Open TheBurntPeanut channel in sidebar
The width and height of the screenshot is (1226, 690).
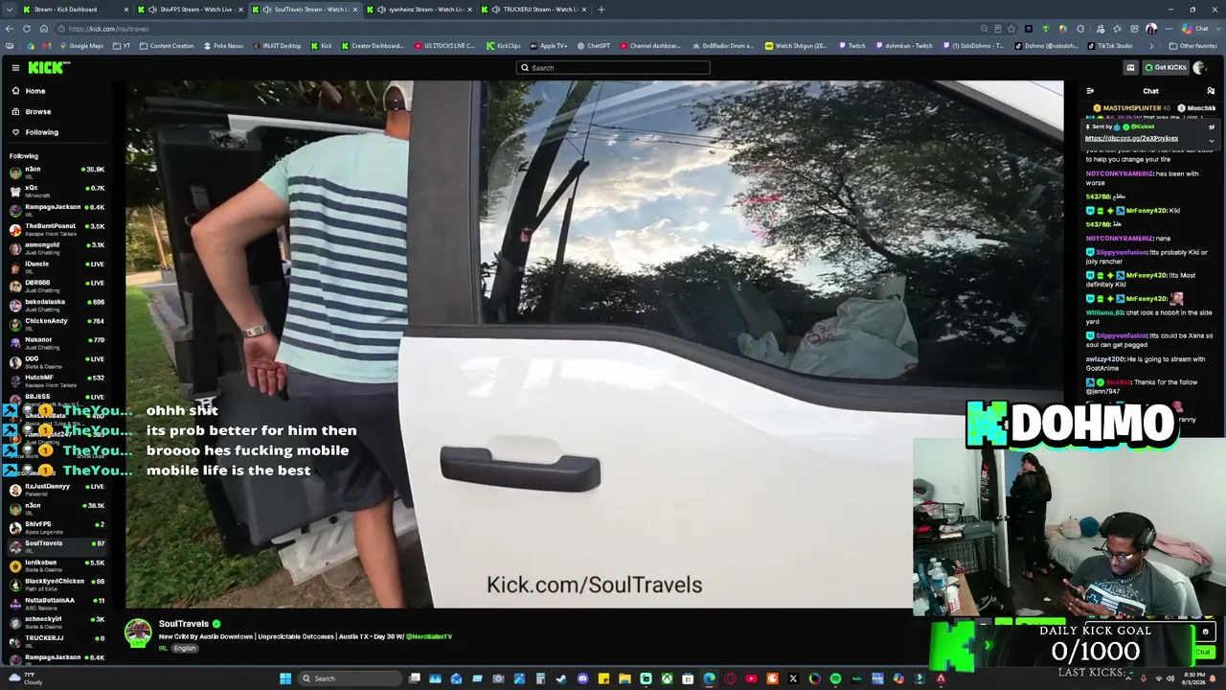57,229
